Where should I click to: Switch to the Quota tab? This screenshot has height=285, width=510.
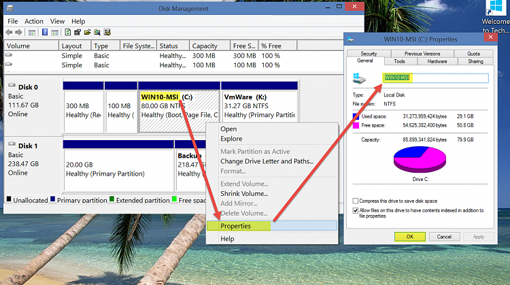[473, 54]
